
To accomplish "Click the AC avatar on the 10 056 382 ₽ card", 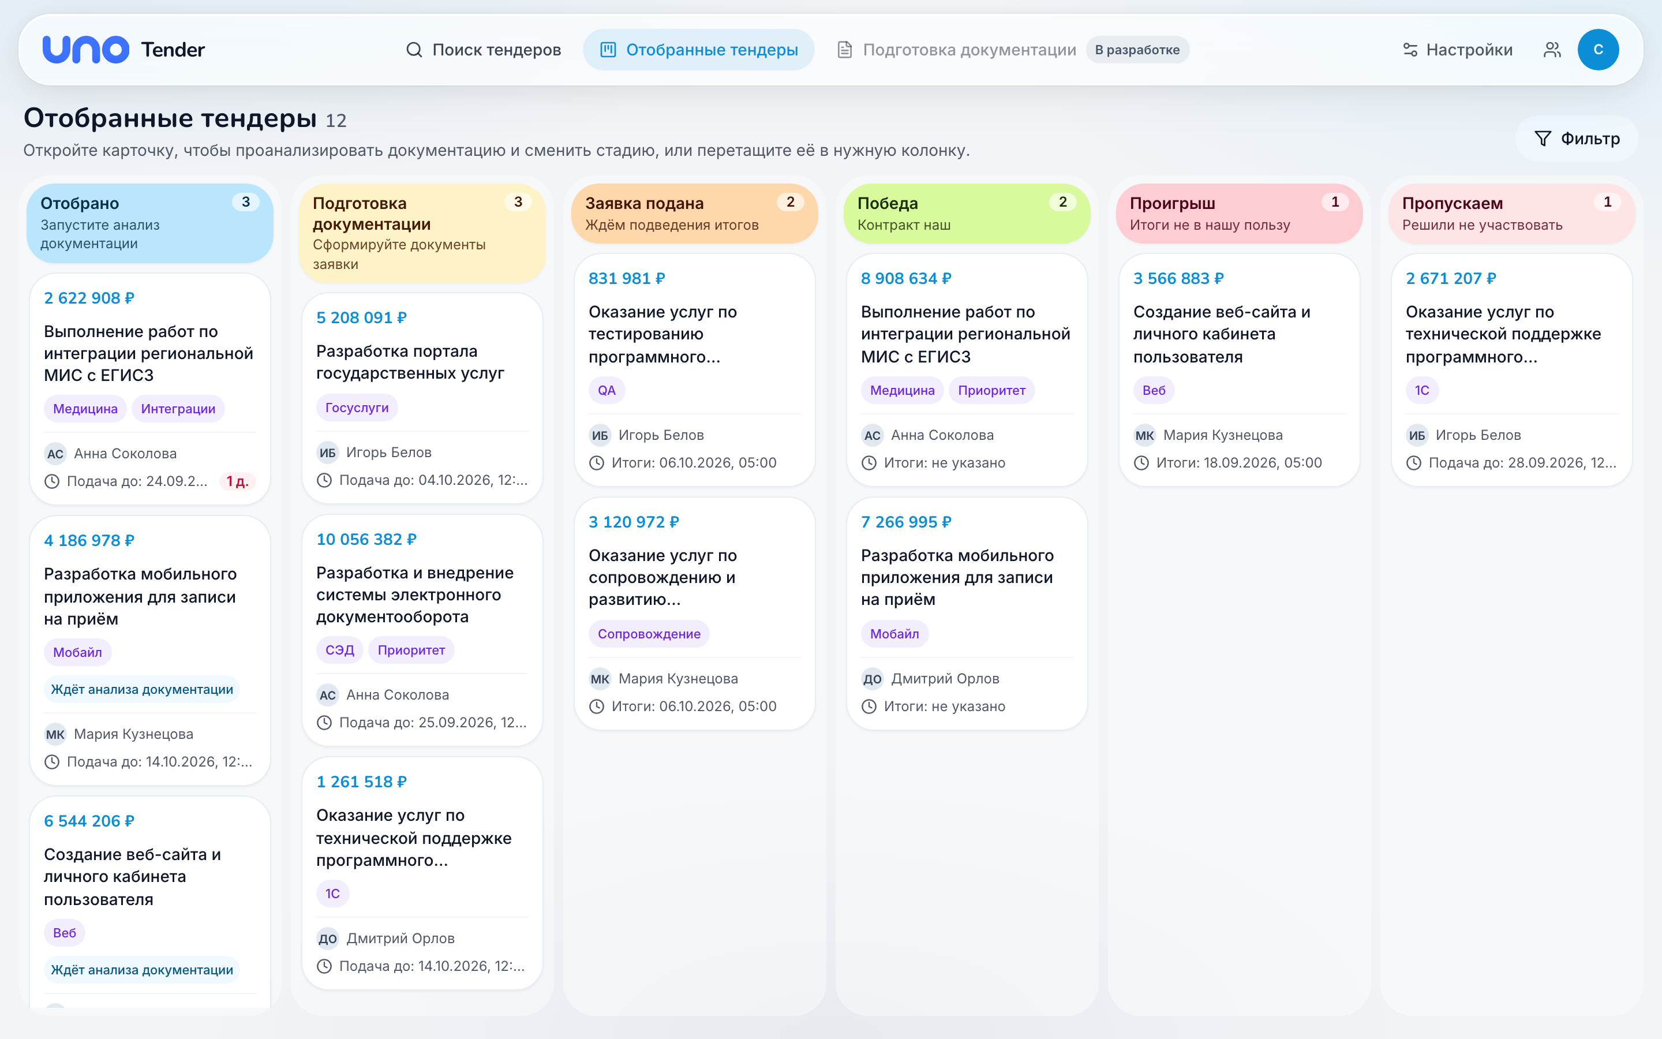I will [x=328, y=695].
